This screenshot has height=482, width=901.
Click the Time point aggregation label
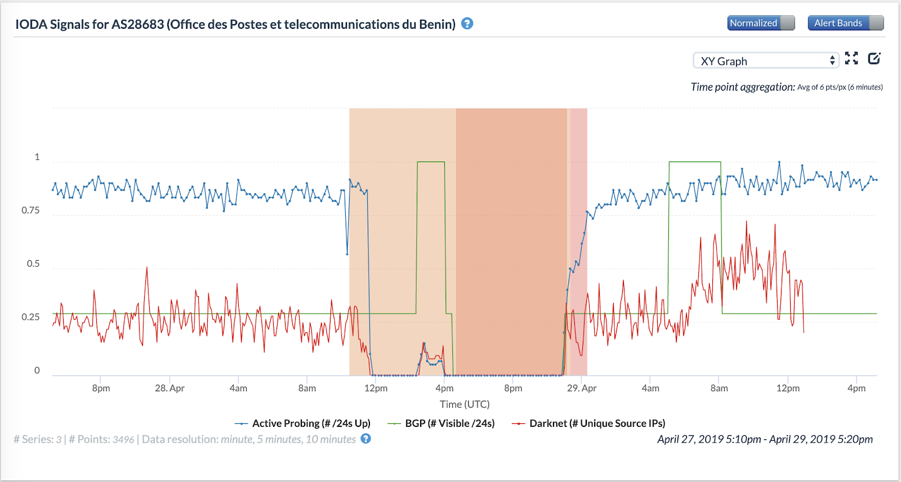[x=743, y=87]
